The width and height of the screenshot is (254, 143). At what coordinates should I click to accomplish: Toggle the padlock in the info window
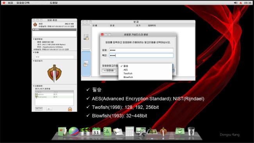[70, 109]
